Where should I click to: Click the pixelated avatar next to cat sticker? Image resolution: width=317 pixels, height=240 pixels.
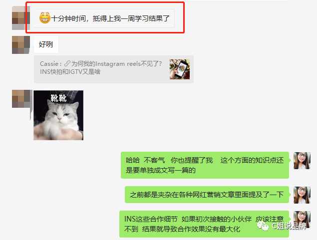point(21,99)
